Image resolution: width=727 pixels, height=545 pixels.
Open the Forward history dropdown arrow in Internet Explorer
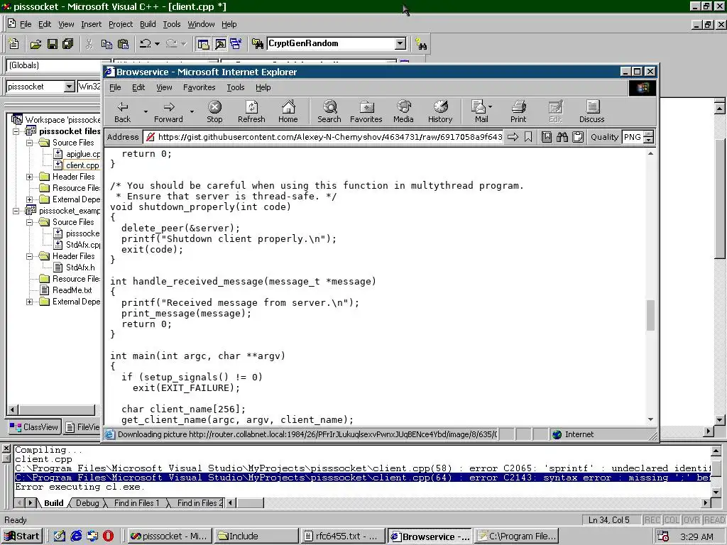click(192, 111)
